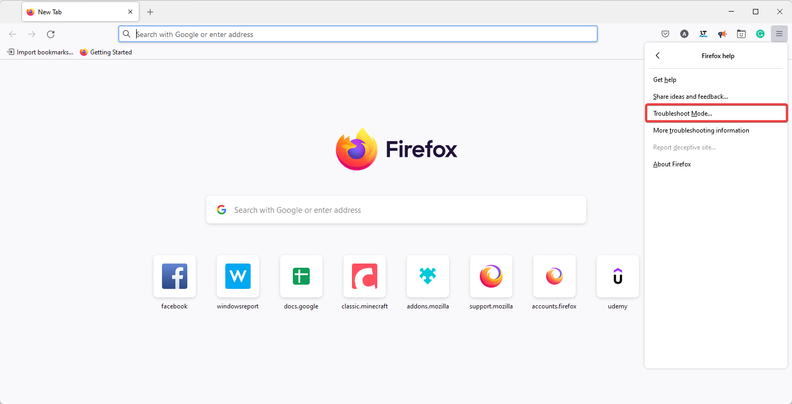Screen dimensions: 792x404
Task: Choose Troubleshoot Mode from help menu
Action: tap(716, 114)
